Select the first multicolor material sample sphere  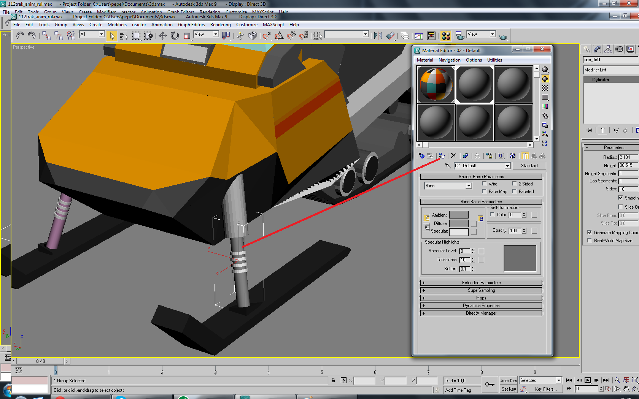pos(436,84)
